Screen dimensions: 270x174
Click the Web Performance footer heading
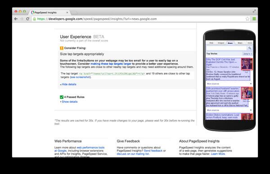pos(68,141)
